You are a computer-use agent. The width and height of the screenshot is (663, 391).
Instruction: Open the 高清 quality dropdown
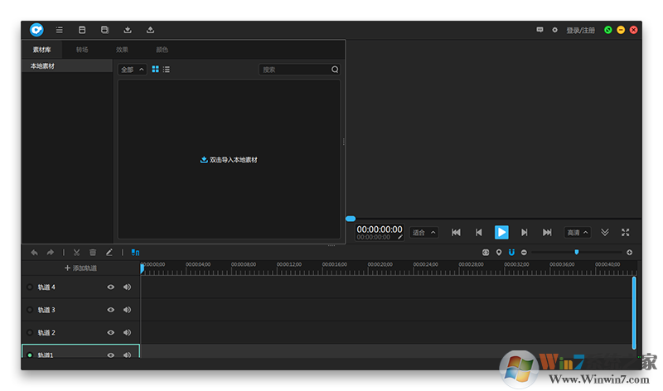[577, 233]
